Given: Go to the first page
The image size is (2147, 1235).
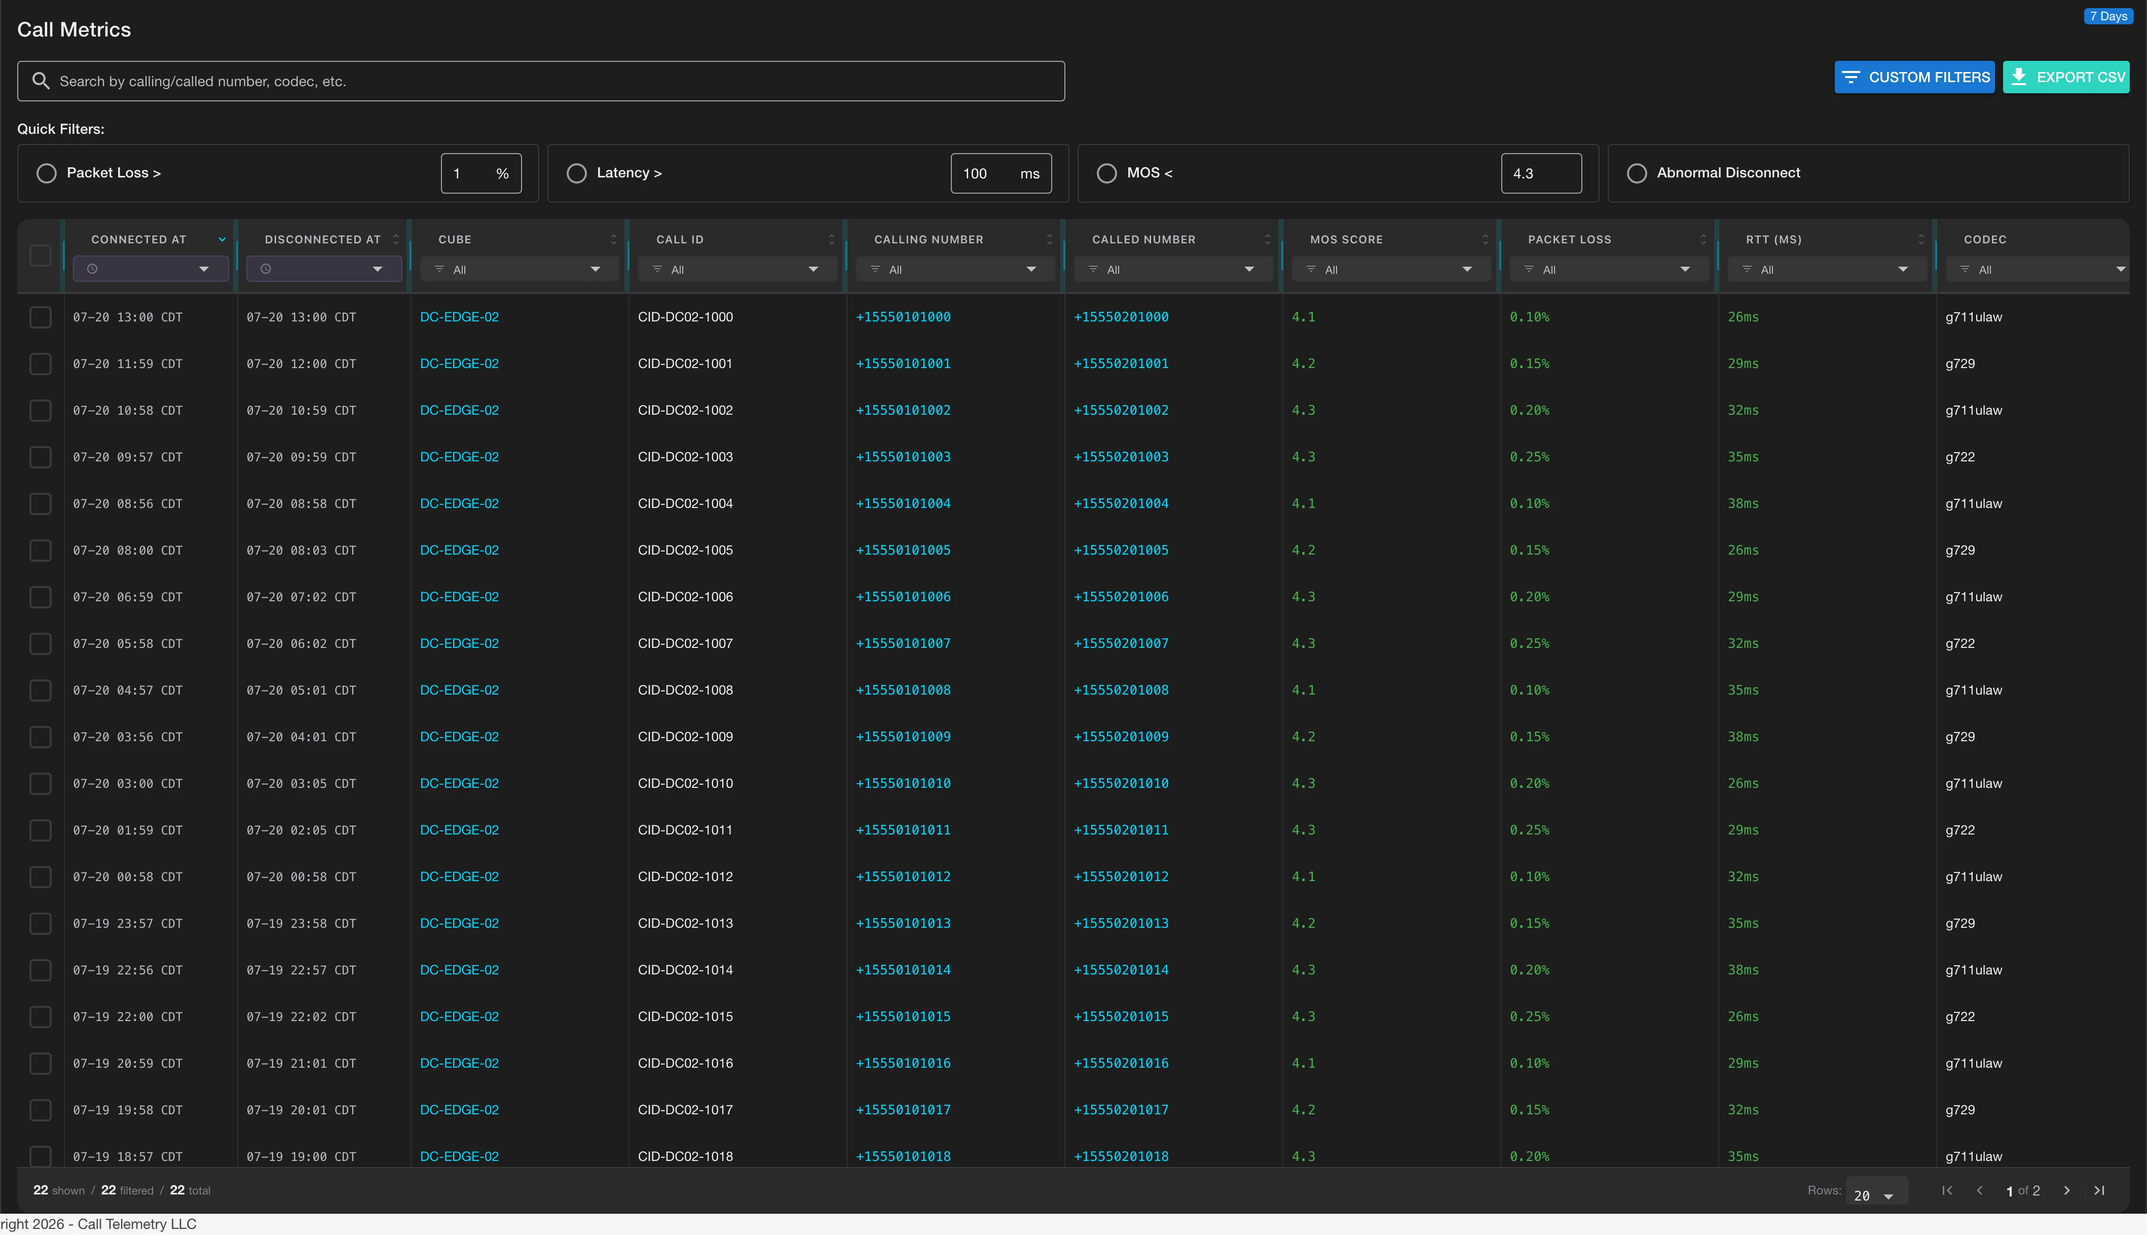Looking at the screenshot, I should [1948, 1190].
